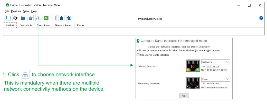Click the grid plus square icon

point(54,18)
